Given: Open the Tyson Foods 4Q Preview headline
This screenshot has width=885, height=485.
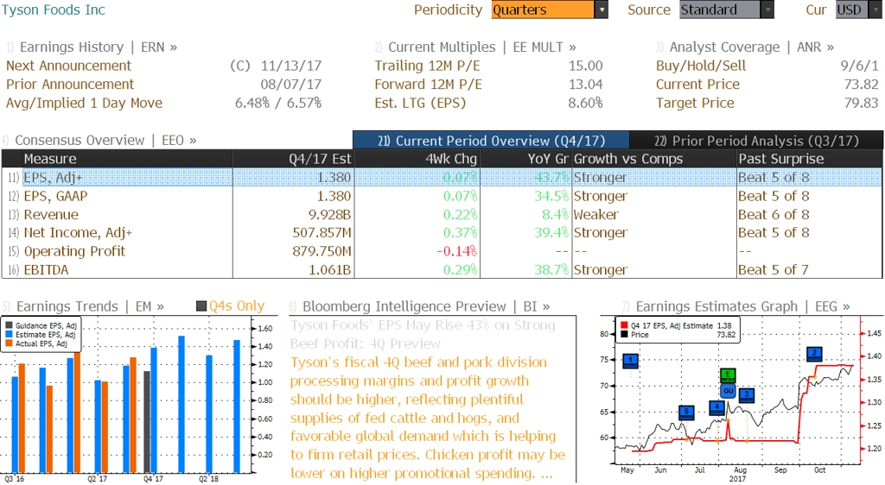Looking at the screenshot, I should (423, 335).
